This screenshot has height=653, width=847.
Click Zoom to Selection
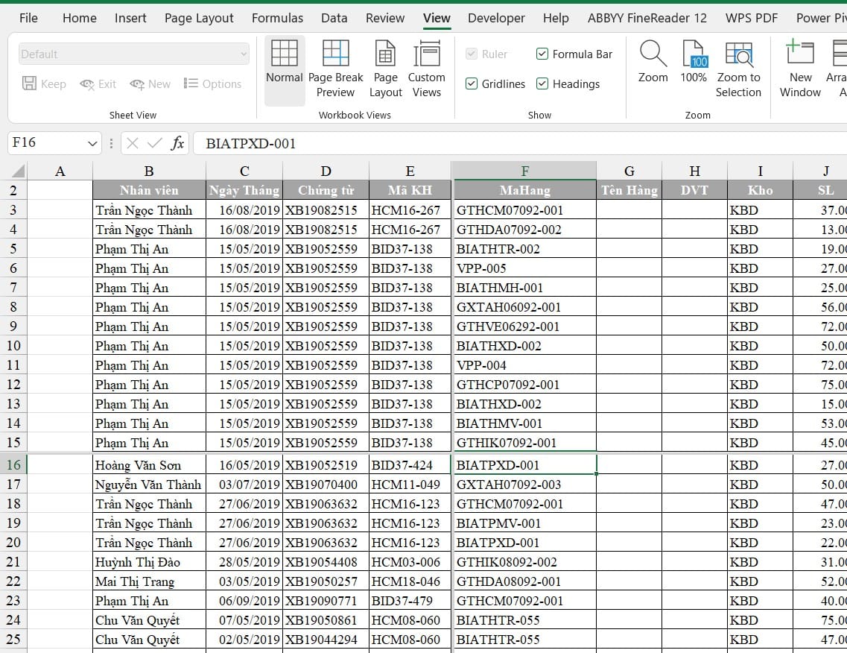click(x=738, y=69)
